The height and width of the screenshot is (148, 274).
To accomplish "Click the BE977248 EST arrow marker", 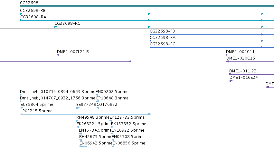I will pyautogui.click(x=78, y=108).
